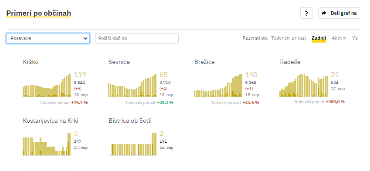Click the Poišči občino search field
This screenshot has width=370, height=171.
pos(137,38)
